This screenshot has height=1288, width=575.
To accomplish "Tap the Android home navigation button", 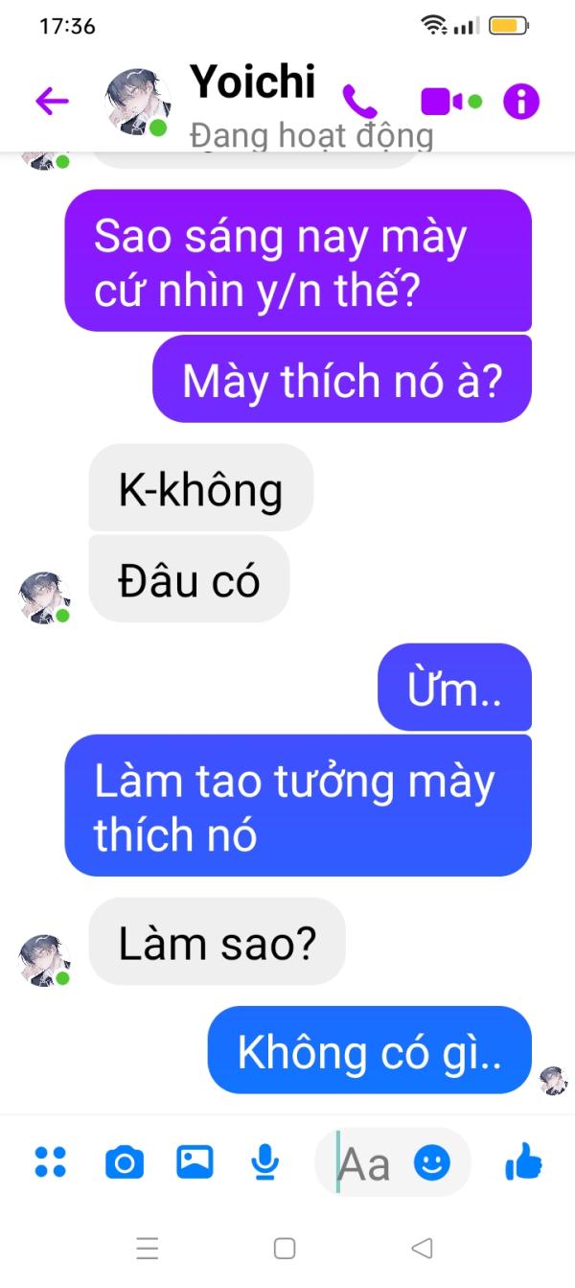I will 285,1248.
